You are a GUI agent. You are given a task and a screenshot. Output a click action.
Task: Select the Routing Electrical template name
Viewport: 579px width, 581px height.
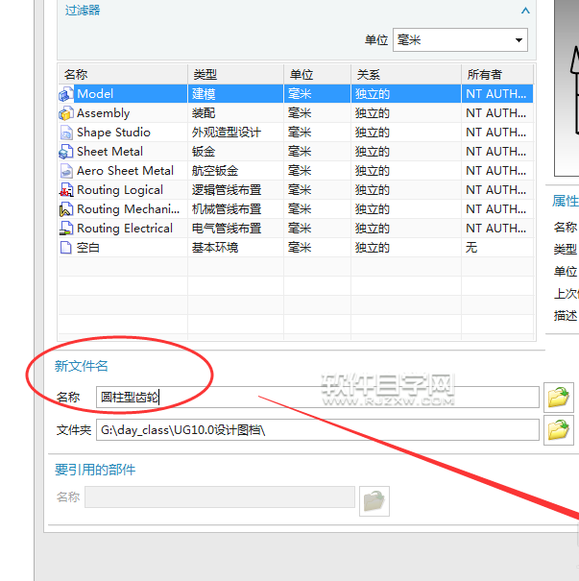point(125,229)
